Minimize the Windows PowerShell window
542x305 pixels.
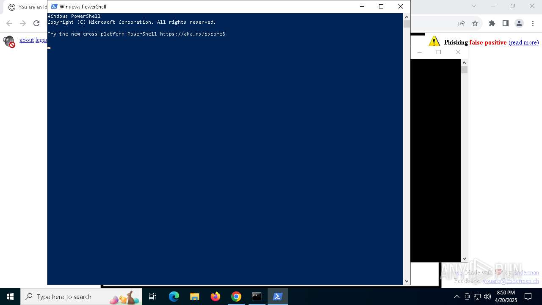pyautogui.click(x=362, y=6)
